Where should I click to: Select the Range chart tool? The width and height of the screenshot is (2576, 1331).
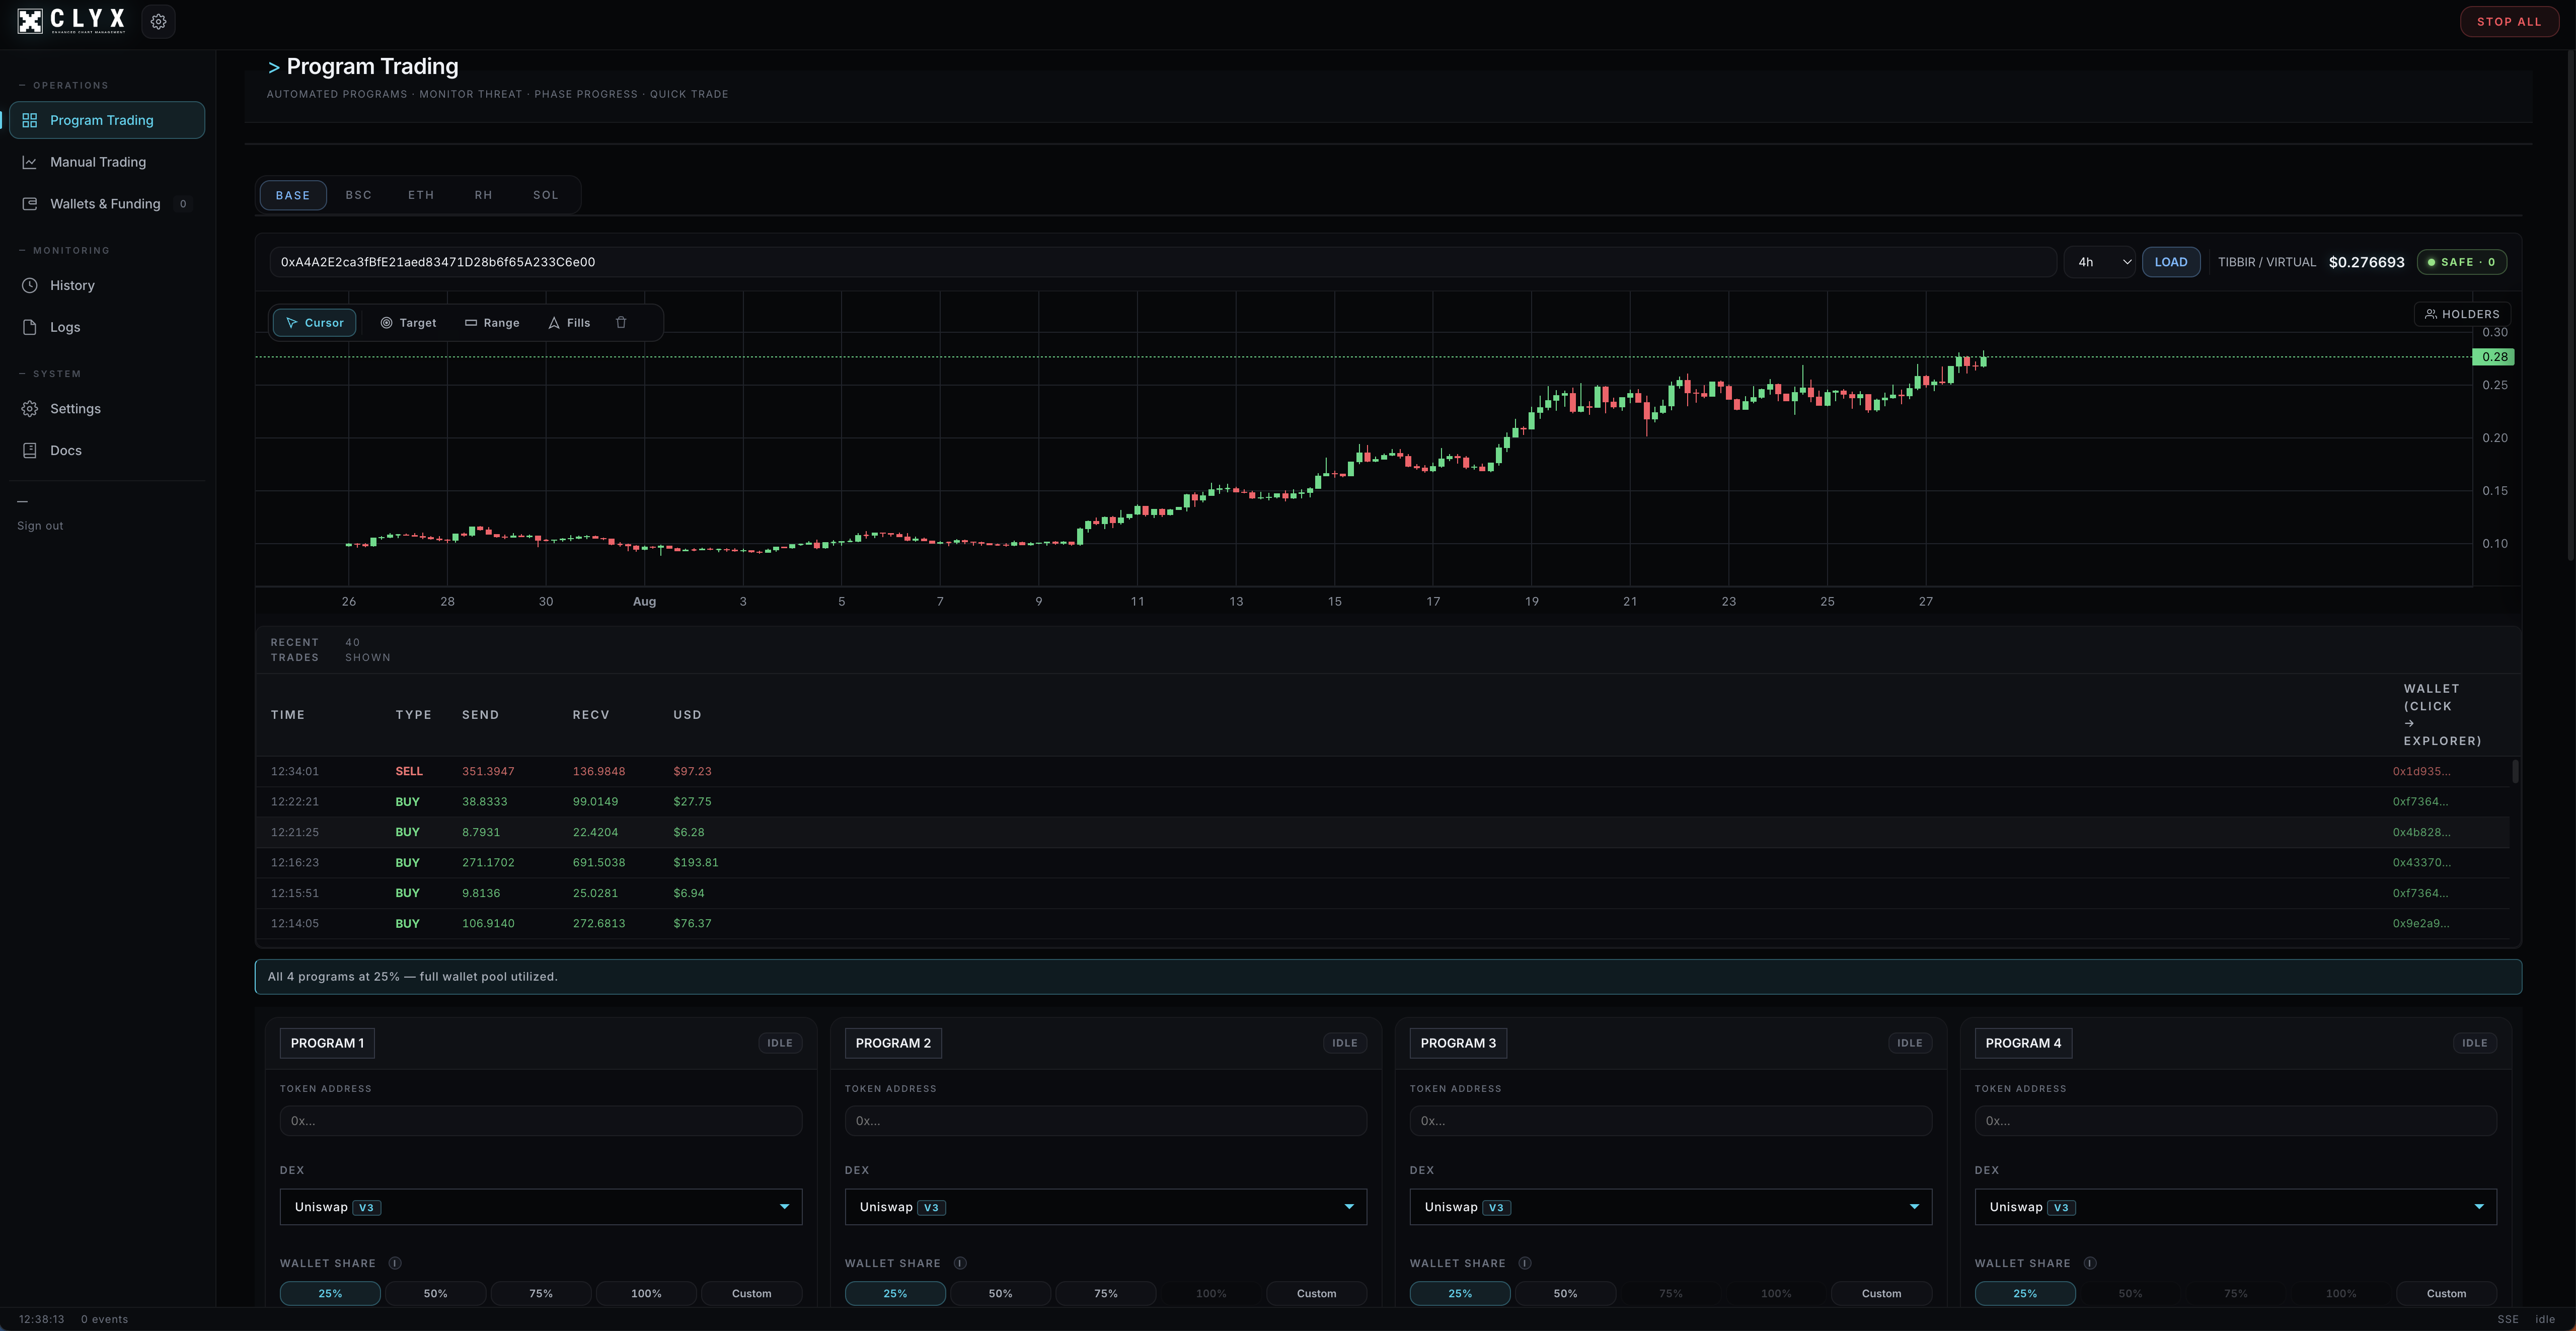[492, 323]
